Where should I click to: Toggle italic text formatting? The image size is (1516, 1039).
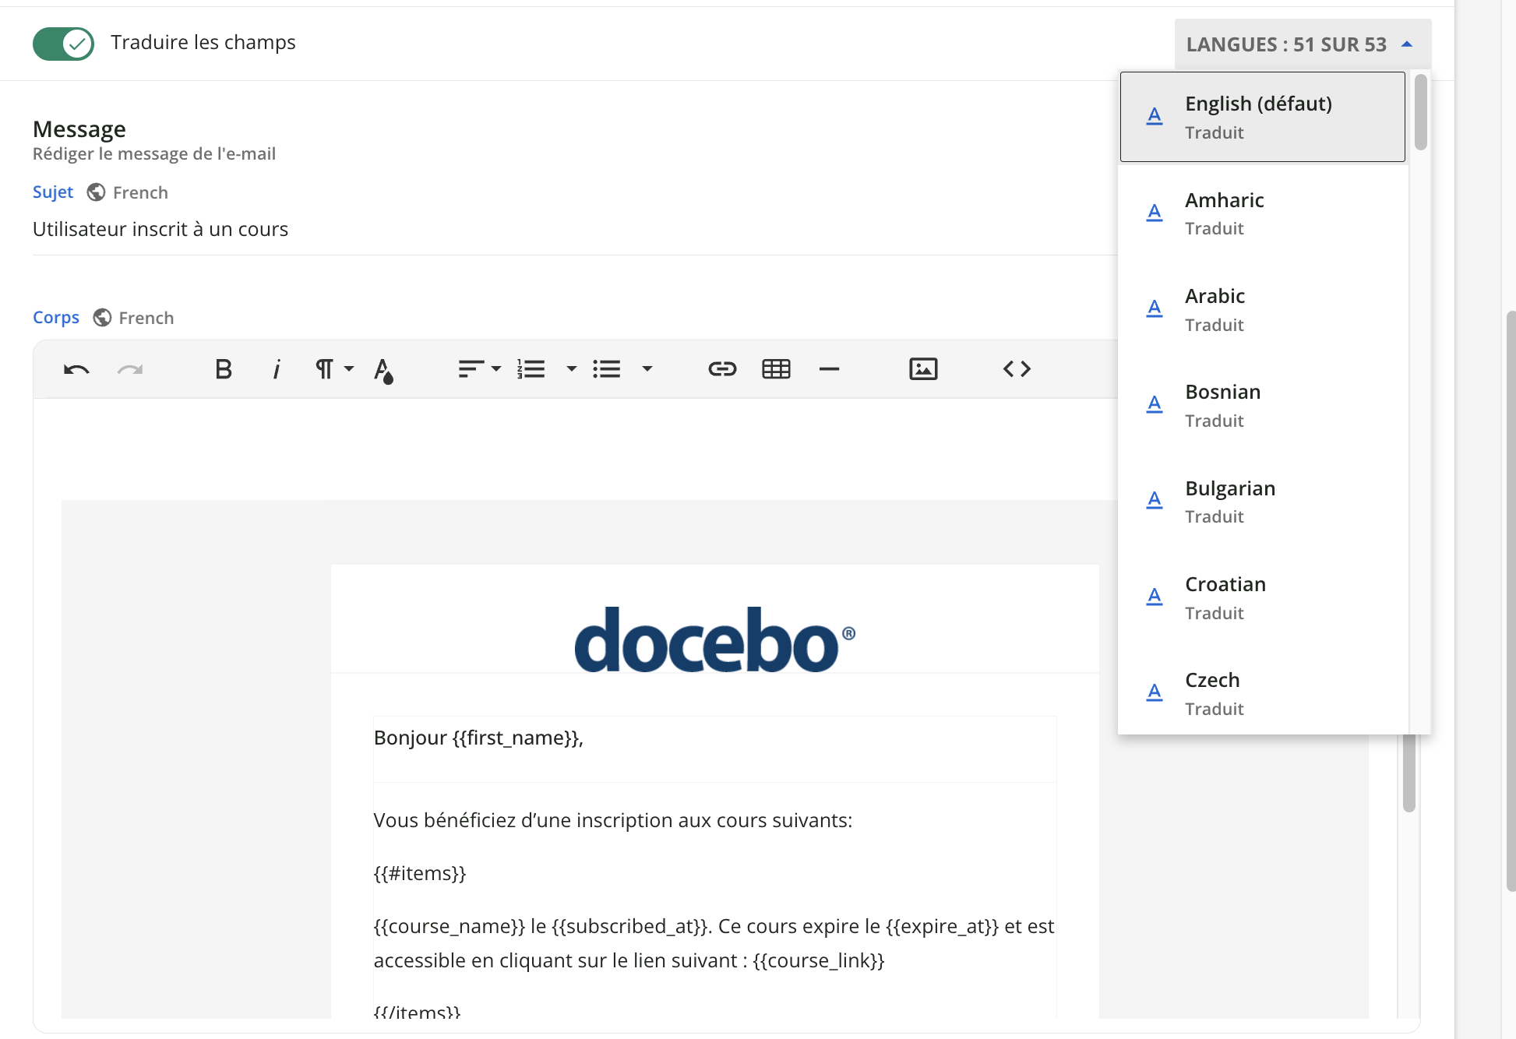point(276,369)
